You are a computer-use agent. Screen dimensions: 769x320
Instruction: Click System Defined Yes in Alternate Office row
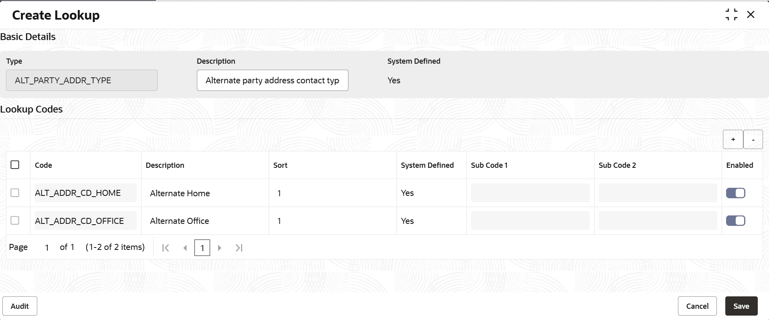point(407,221)
